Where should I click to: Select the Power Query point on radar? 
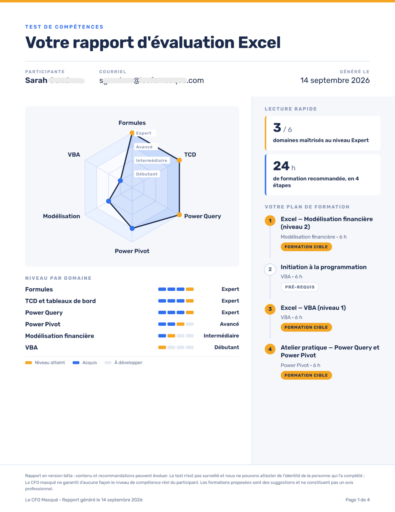[x=179, y=215]
